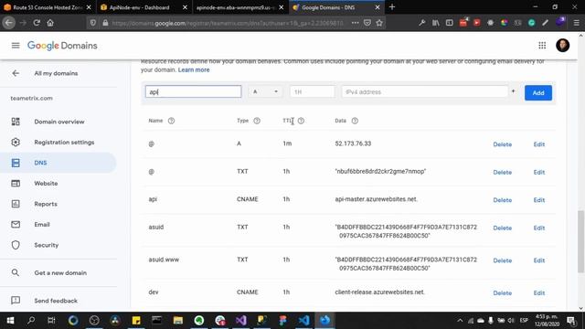This screenshot has width=585, height=329.
Task: Click the Windows Start button
Action: point(10,320)
